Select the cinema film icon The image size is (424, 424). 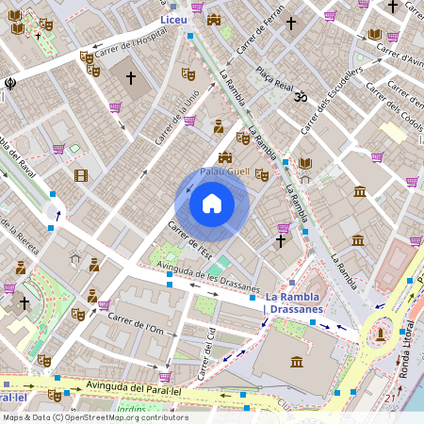(x=81, y=175)
